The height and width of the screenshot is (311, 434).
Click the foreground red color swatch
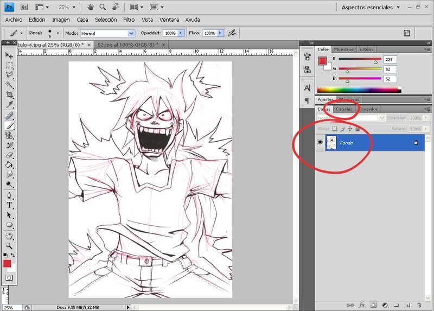click(x=7, y=263)
